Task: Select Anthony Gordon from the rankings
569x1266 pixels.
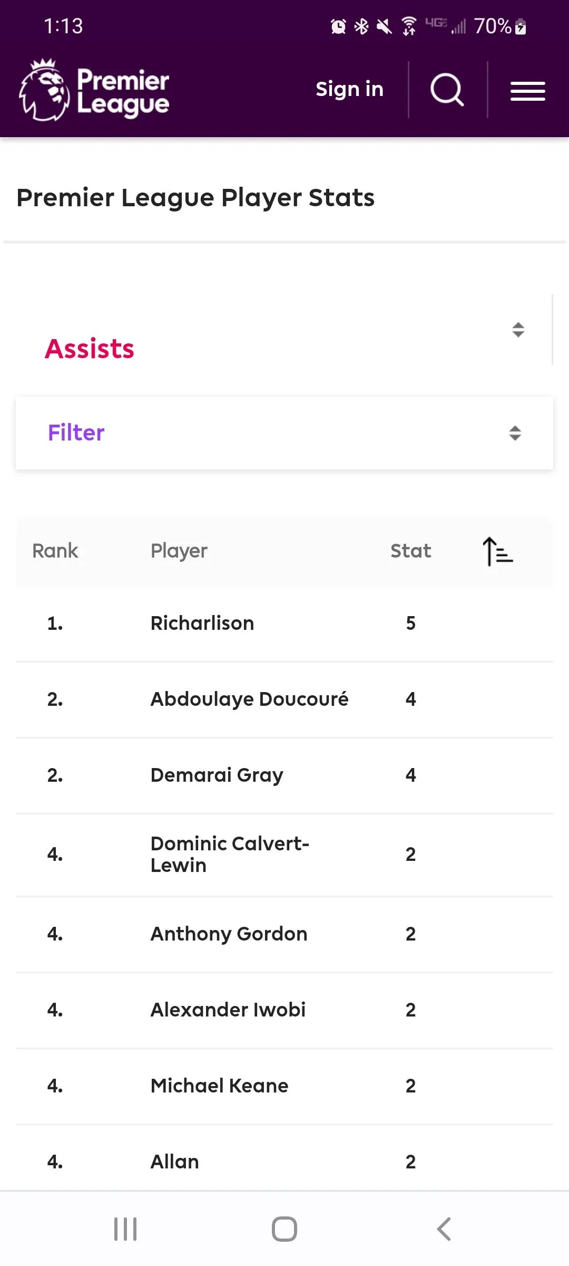Action: (x=229, y=934)
